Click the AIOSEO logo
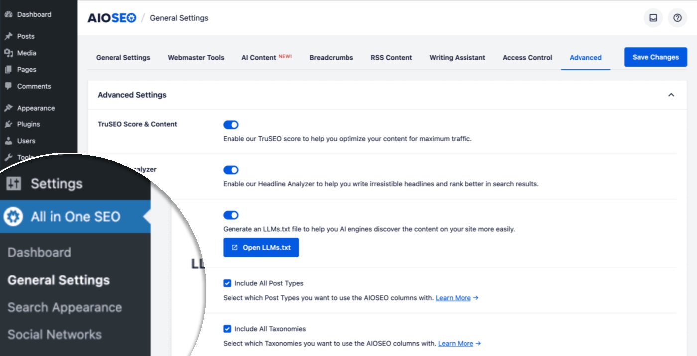697x356 pixels. pyautogui.click(x=112, y=18)
